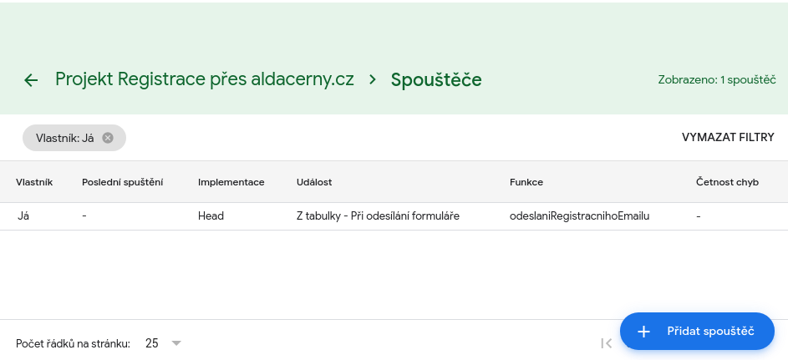This screenshot has width=788, height=360.
Task: Click the back arrow icon
Action: pyautogui.click(x=31, y=80)
